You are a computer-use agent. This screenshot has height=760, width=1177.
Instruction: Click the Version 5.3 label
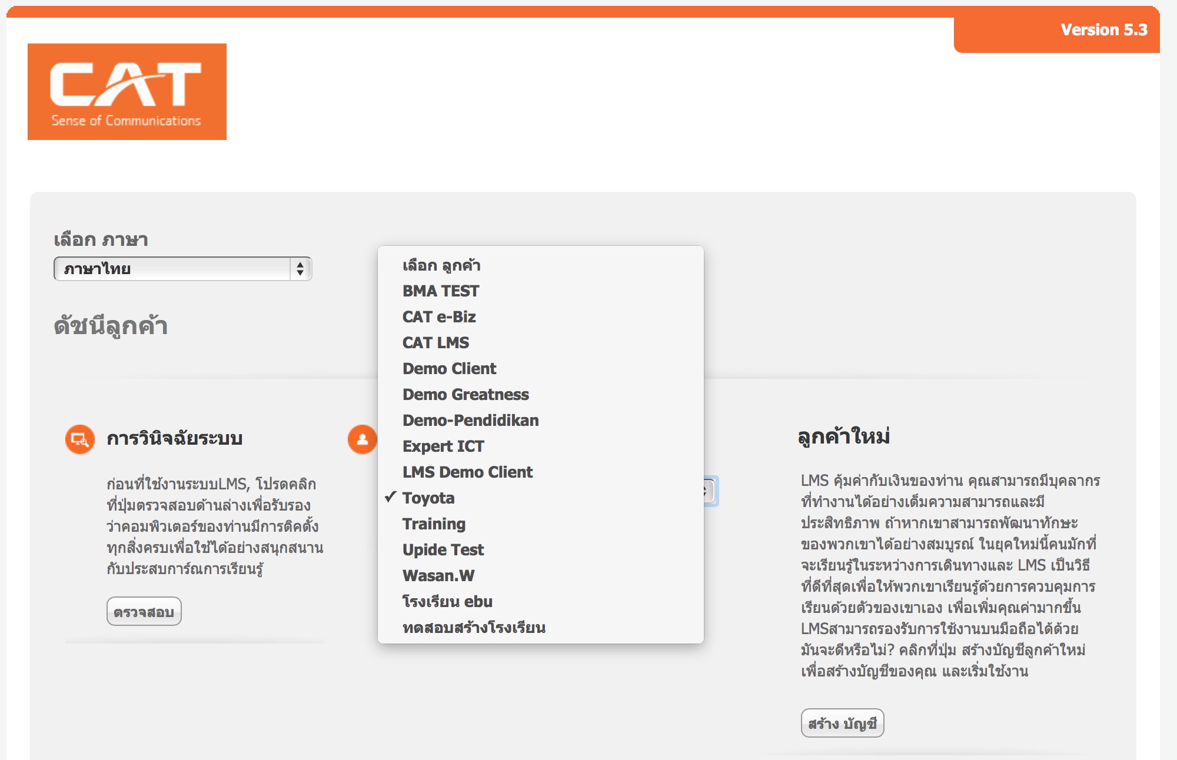point(1104,30)
